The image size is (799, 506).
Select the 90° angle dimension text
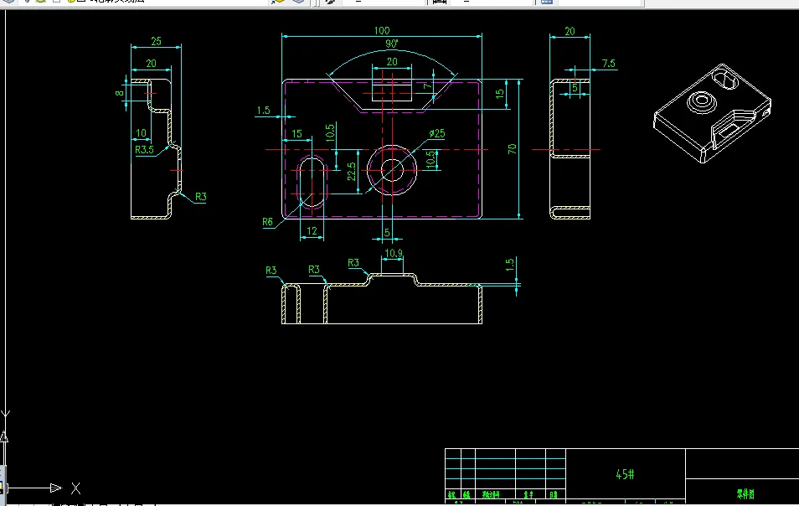point(391,44)
